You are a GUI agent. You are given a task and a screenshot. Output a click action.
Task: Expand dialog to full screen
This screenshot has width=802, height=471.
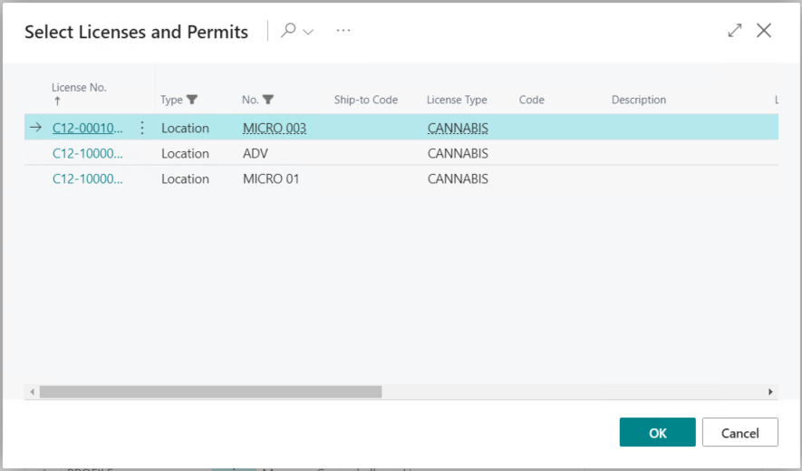[734, 31]
